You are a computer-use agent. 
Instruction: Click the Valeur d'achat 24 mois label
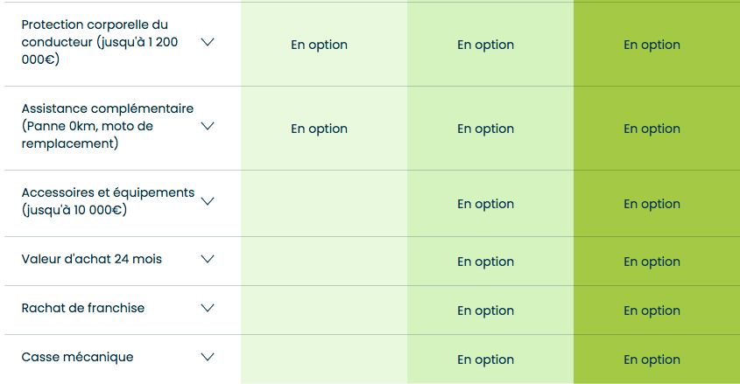(x=92, y=259)
